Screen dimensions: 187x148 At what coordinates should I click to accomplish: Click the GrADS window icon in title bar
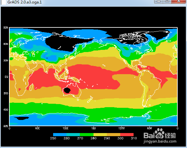pos(3,2)
